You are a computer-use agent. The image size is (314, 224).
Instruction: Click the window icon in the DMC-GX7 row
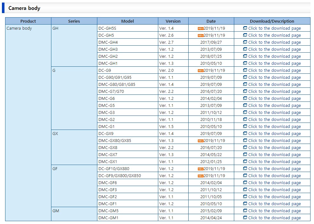click(x=245, y=154)
